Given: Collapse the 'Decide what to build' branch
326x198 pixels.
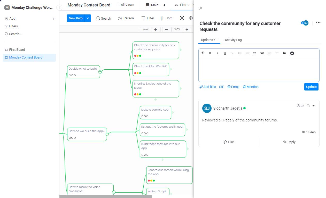Looking at the screenshot, I should click(100, 72).
